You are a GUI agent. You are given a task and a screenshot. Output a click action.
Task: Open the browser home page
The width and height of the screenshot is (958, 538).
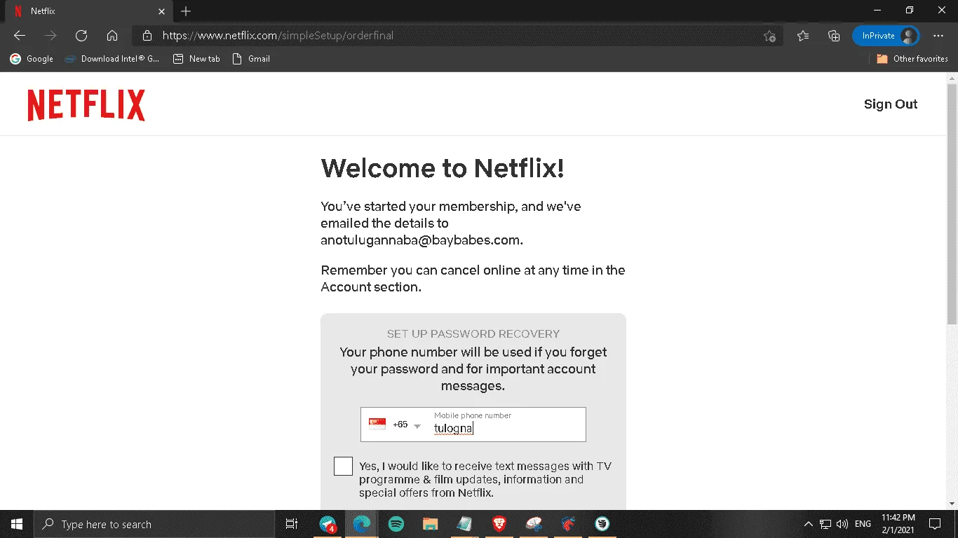click(112, 36)
